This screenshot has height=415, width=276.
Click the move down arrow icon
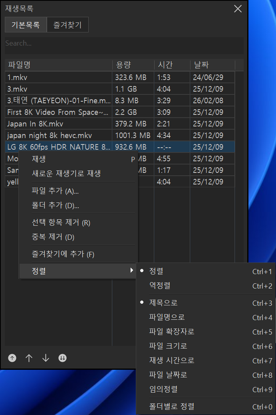46,358
